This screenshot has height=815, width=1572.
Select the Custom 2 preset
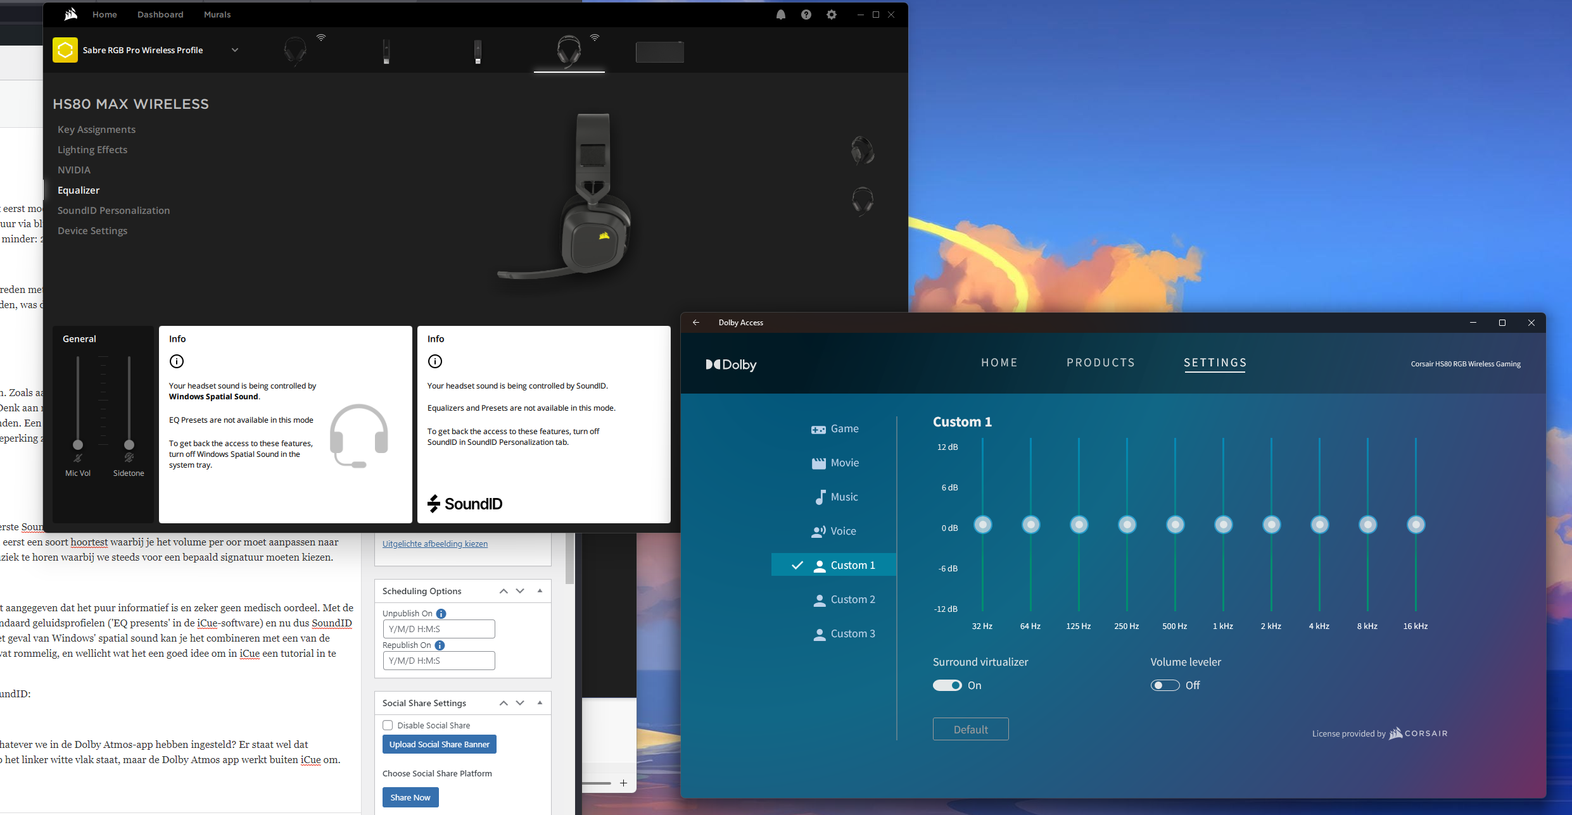click(844, 599)
